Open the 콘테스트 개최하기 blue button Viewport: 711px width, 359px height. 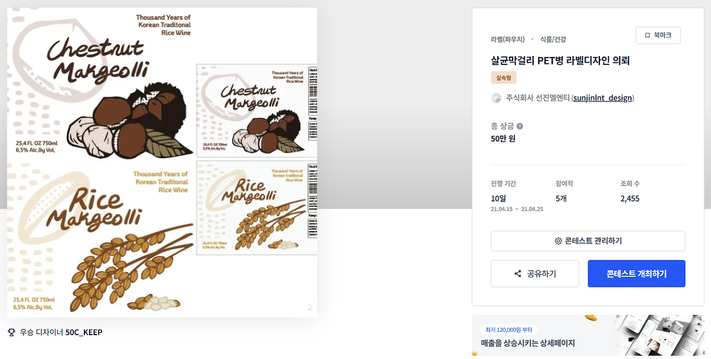pyautogui.click(x=637, y=274)
